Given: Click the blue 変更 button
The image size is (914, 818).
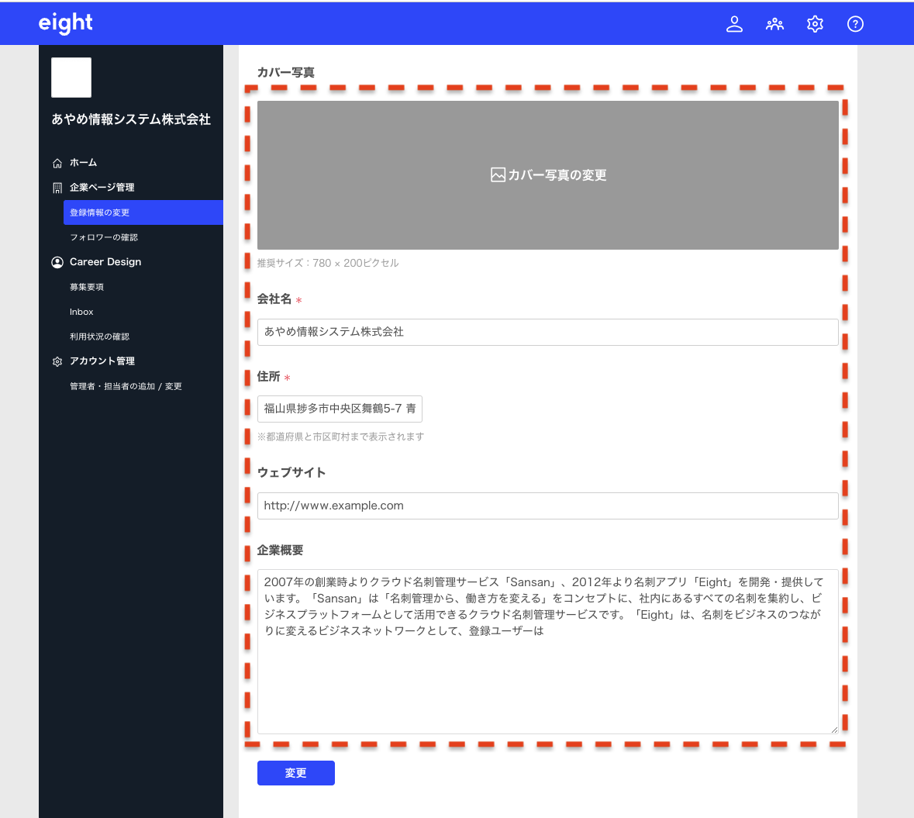Looking at the screenshot, I should [x=295, y=772].
